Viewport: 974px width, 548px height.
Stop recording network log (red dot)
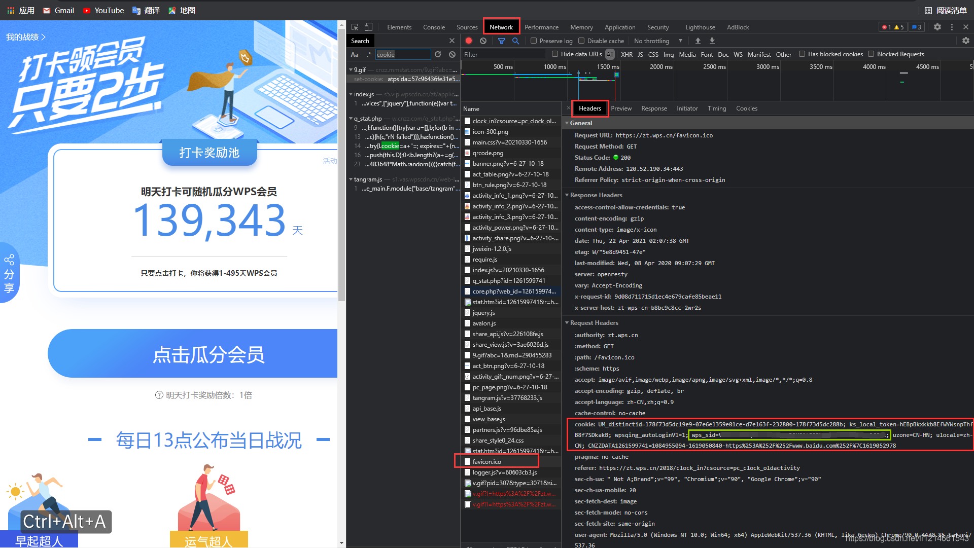point(469,41)
